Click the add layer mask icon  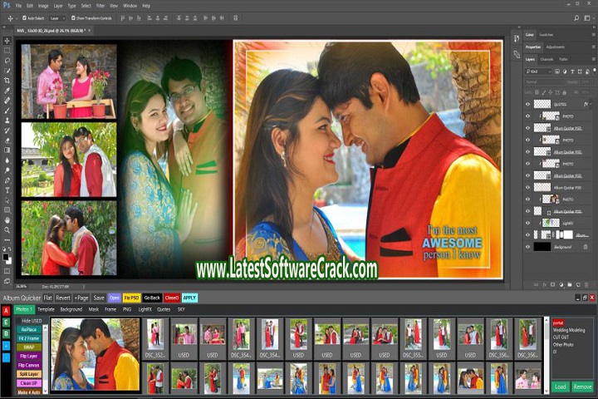click(x=552, y=285)
